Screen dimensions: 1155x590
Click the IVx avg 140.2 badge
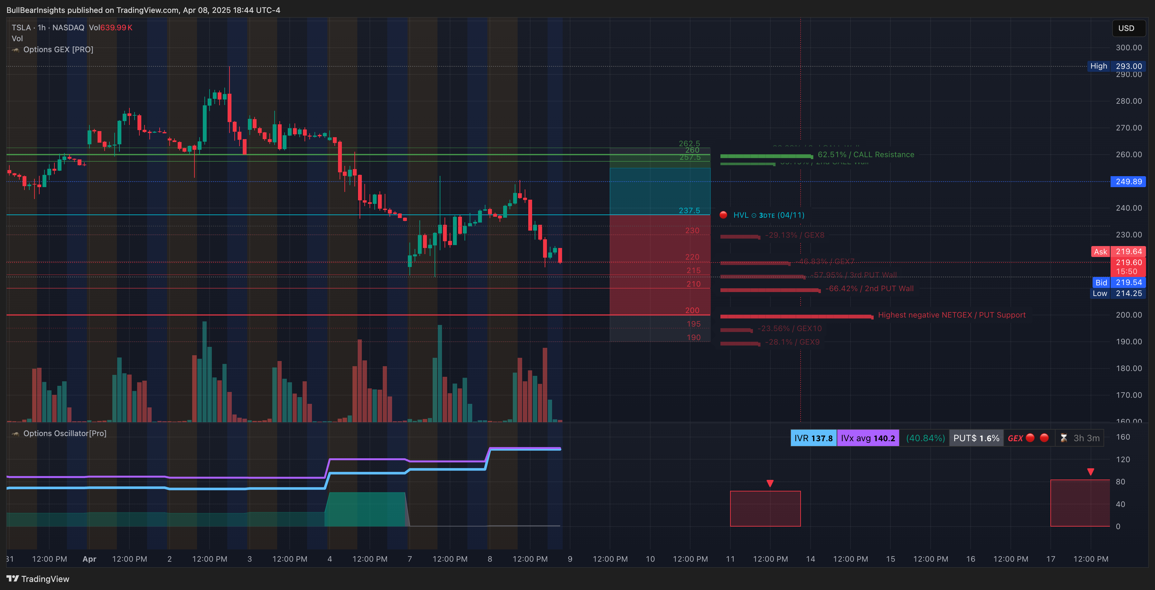coord(868,438)
